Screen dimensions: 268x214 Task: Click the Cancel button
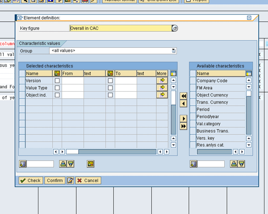(x=88, y=180)
